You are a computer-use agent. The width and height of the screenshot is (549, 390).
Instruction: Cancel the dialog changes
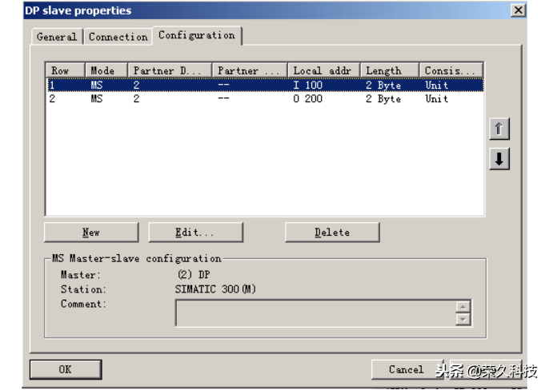(406, 369)
